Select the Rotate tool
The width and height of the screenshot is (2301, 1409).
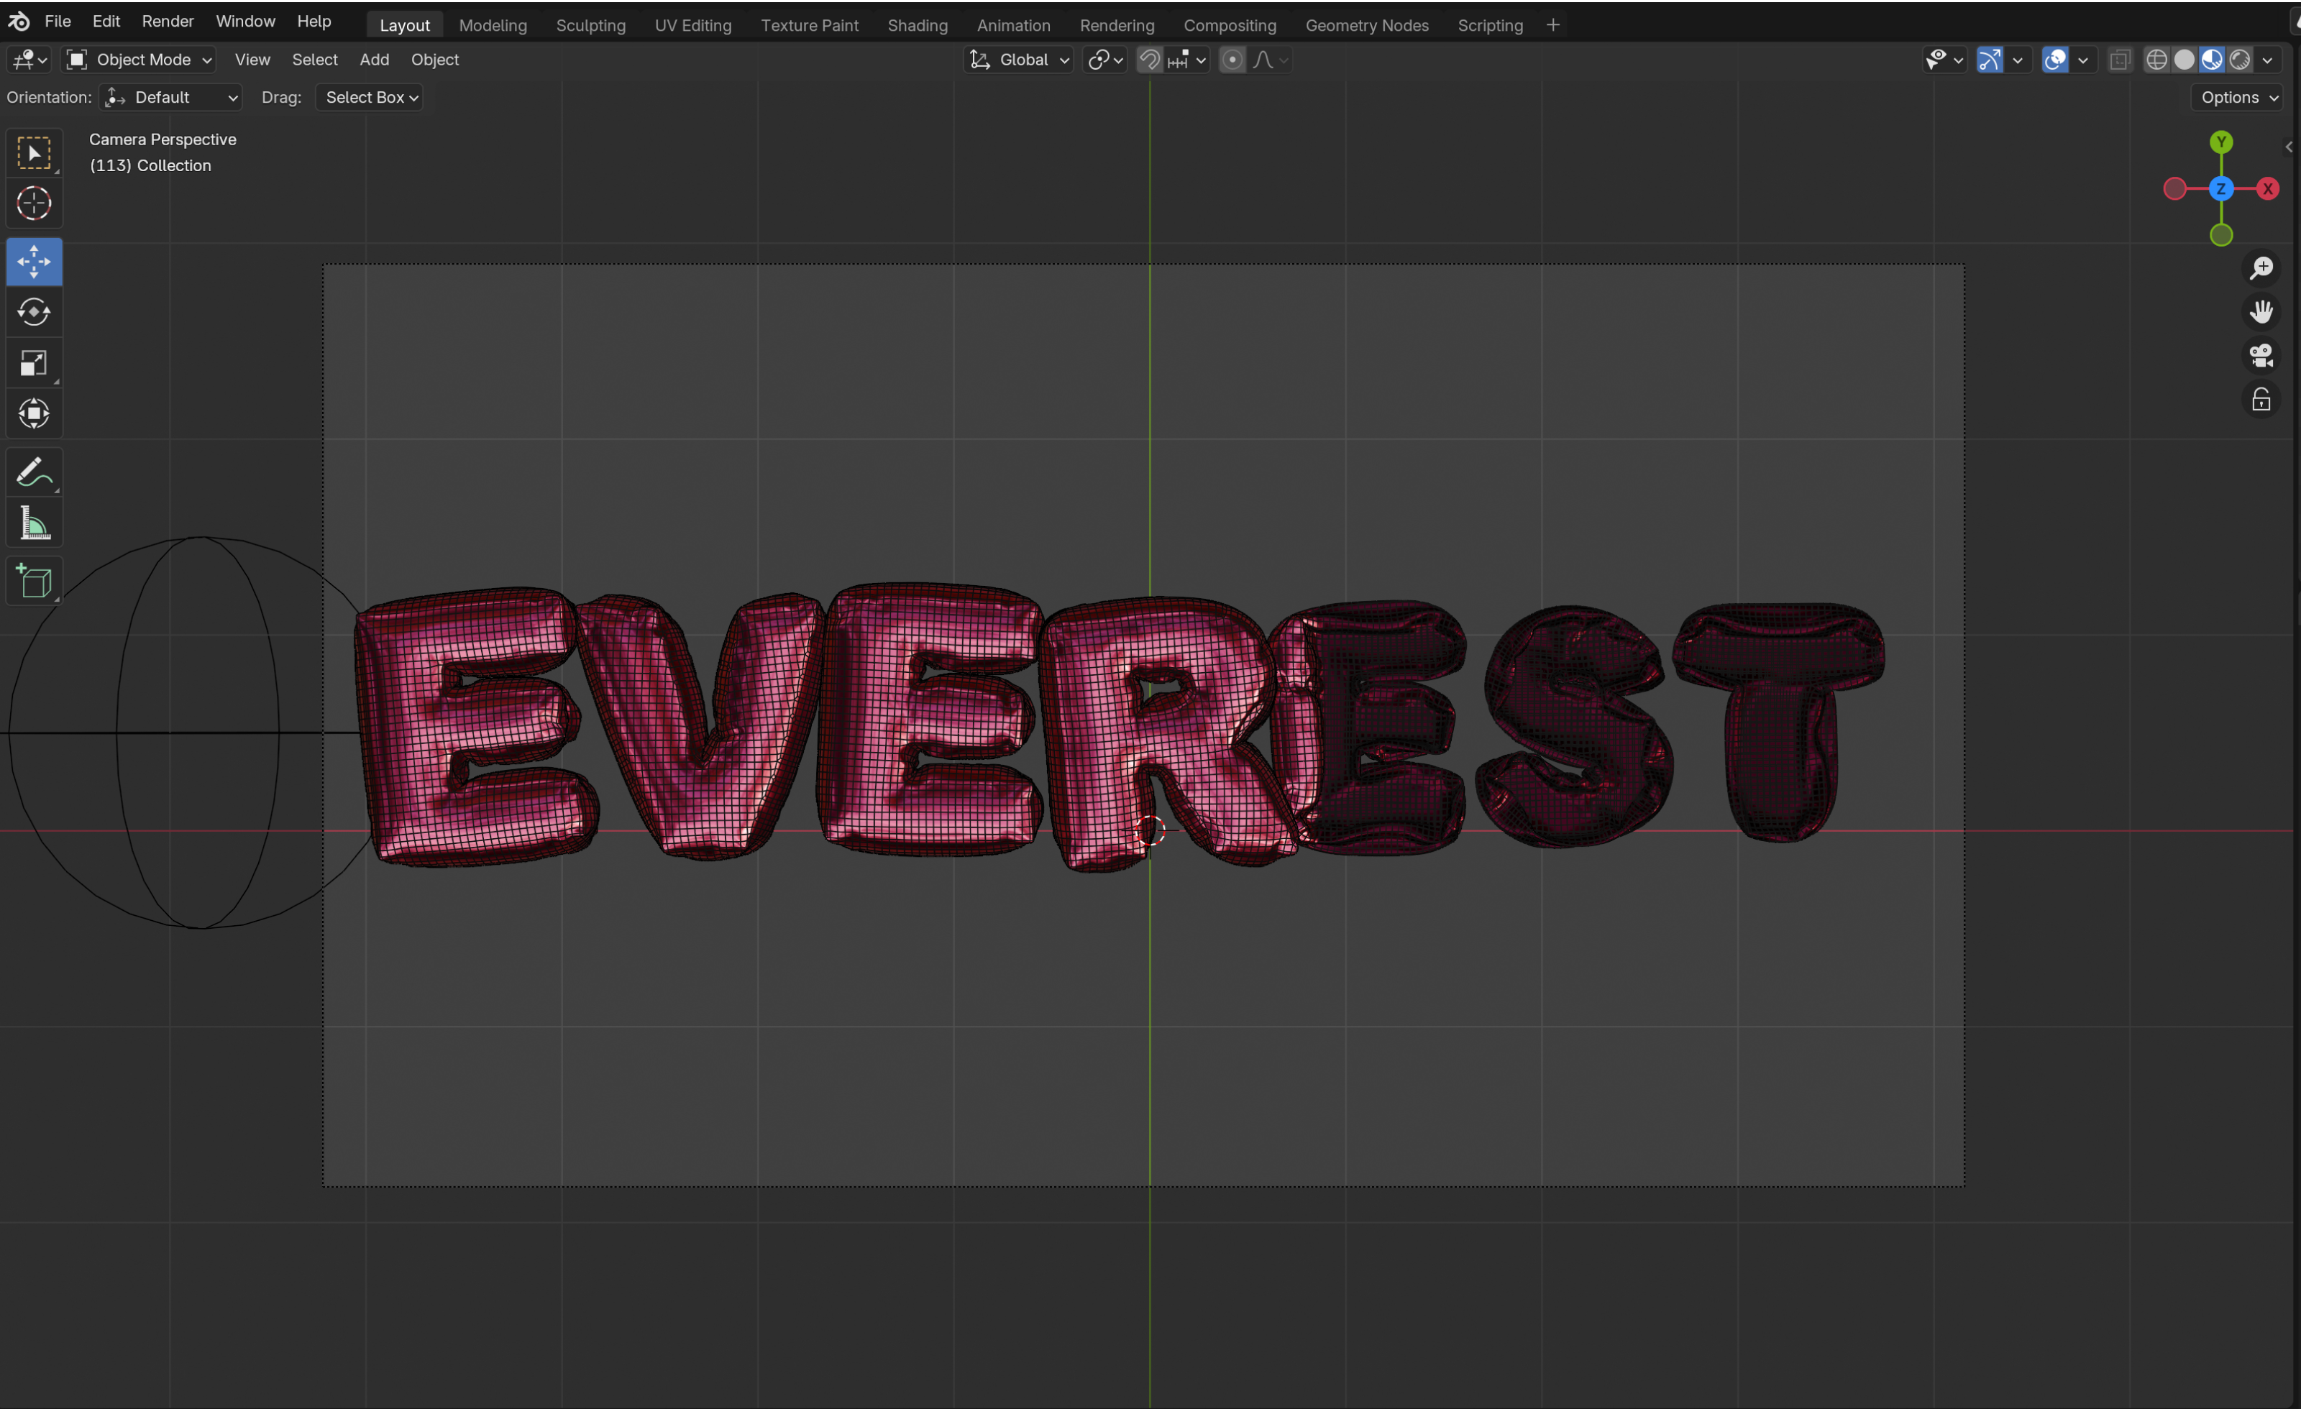tap(34, 312)
